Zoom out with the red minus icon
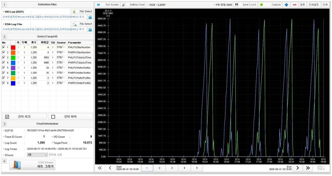Screen dimensions: 332x176 [294, 5]
